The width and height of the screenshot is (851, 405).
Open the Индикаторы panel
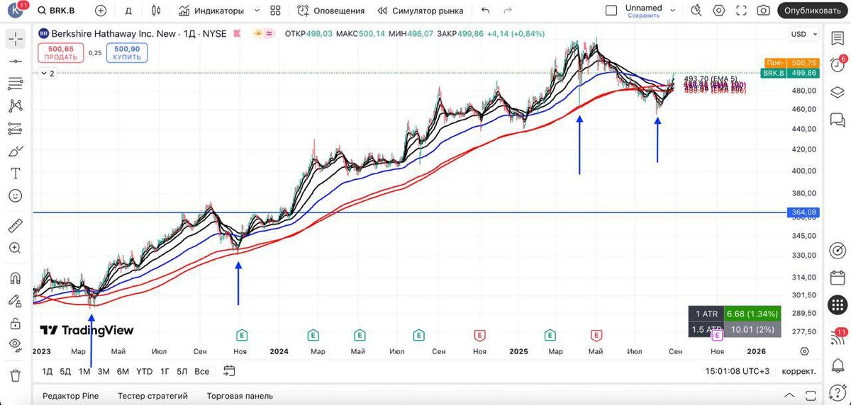pyautogui.click(x=211, y=11)
